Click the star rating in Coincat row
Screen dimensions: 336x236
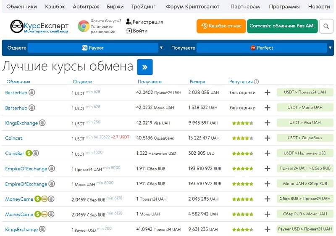coord(243,138)
